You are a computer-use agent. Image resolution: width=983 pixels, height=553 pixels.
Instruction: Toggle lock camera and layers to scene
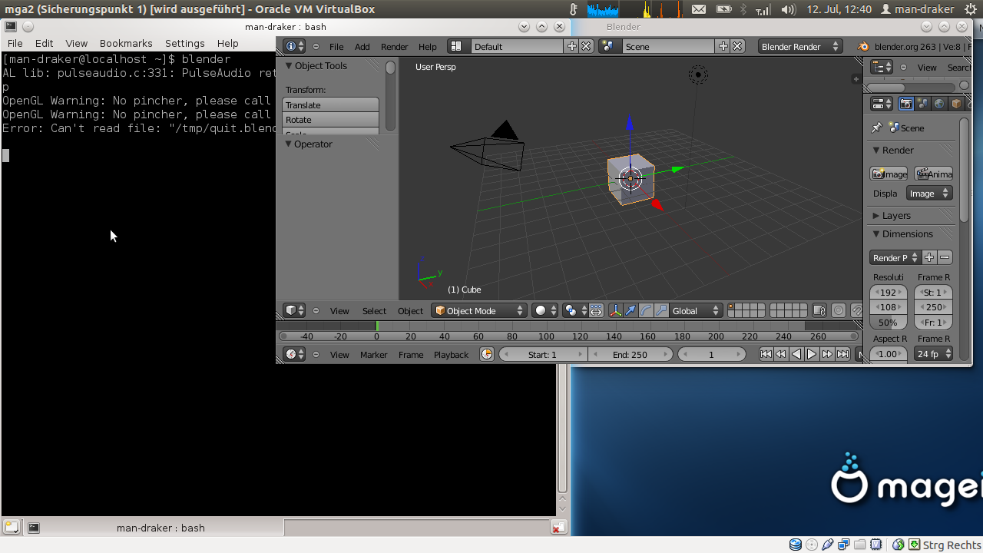(819, 310)
